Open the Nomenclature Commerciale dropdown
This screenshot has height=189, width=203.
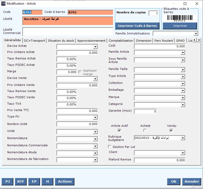pos(95,146)
